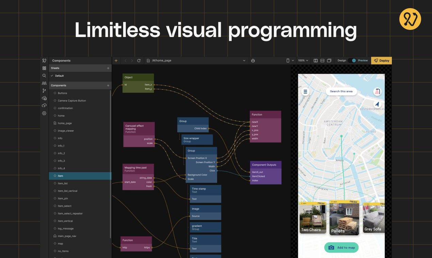
Task: Navigate forward with right arrow in toolbar
Action: point(132,60)
